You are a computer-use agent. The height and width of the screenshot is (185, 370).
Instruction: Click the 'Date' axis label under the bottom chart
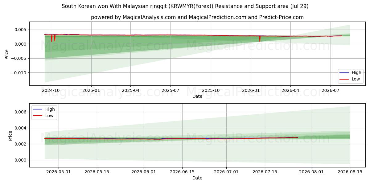[197, 178]
